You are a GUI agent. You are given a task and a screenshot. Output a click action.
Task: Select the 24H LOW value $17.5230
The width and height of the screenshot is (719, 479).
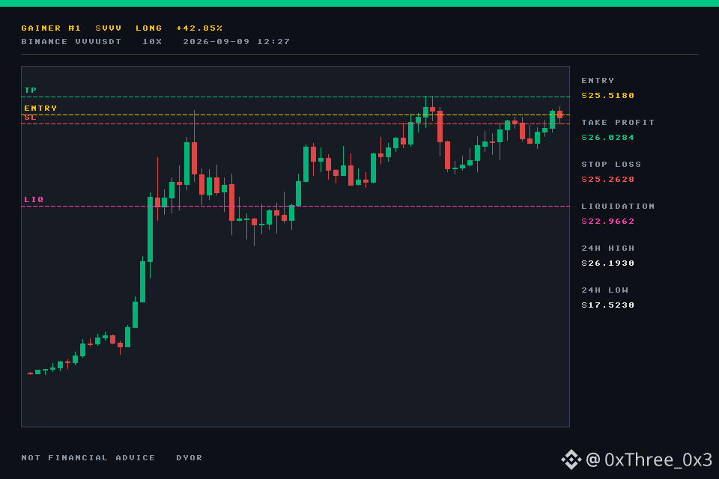pyautogui.click(x=608, y=305)
